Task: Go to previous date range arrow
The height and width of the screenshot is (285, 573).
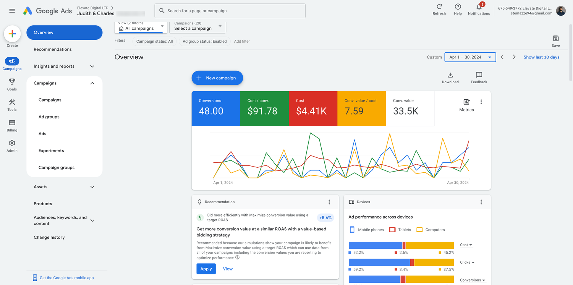Action: 502,57
